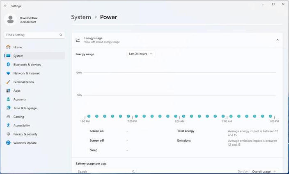Open Accessibility settings
Image resolution: width=289 pixels, height=174 pixels.
[x=34, y=125]
